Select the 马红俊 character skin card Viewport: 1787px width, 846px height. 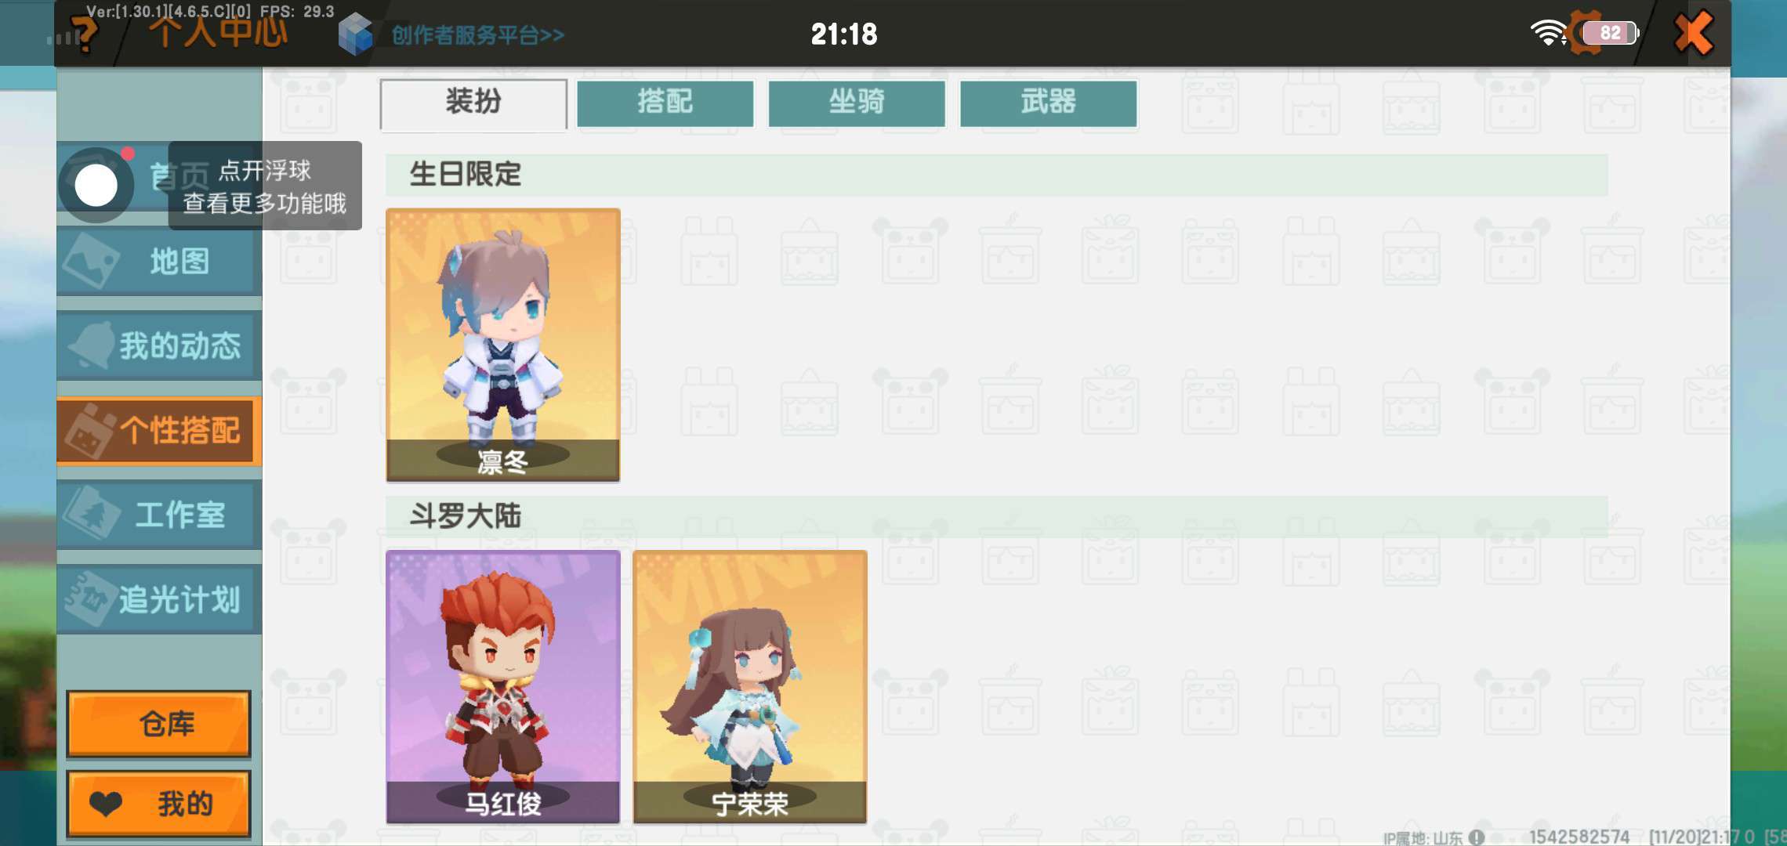click(x=503, y=687)
